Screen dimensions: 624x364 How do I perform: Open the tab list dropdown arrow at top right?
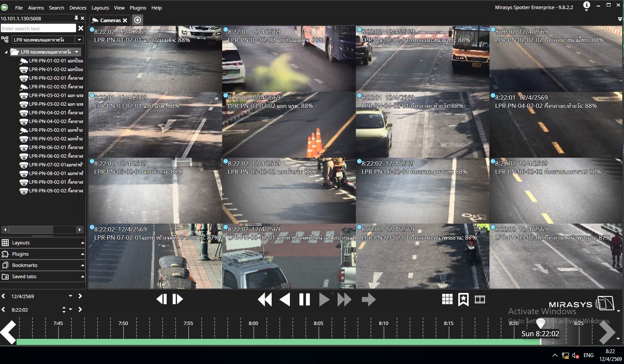[x=620, y=19]
